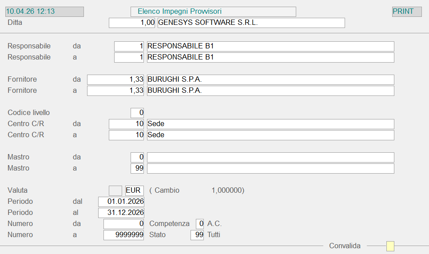The image size is (429, 254).
Task: Click the PRINT button
Action: coord(406,12)
